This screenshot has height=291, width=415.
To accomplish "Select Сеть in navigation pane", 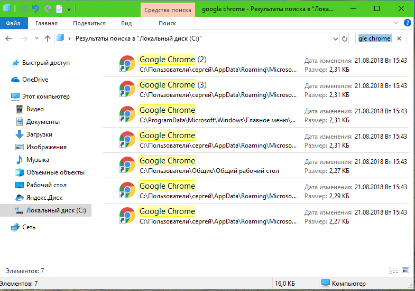I will [x=29, y=227].
